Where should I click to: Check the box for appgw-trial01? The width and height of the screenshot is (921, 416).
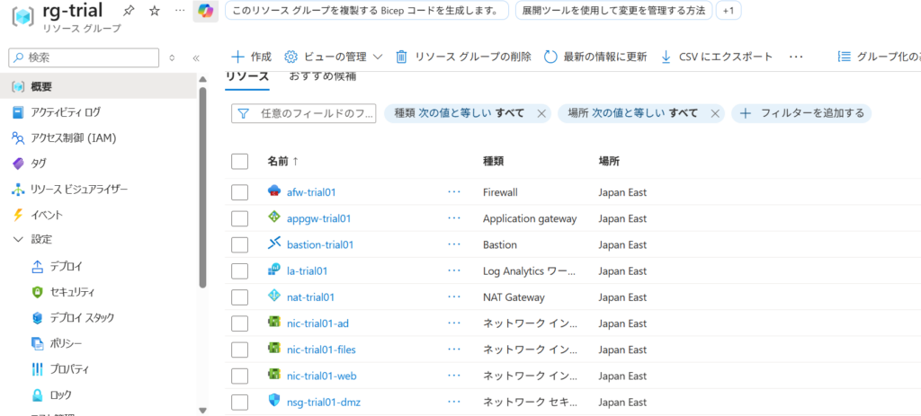coord(239,218)
